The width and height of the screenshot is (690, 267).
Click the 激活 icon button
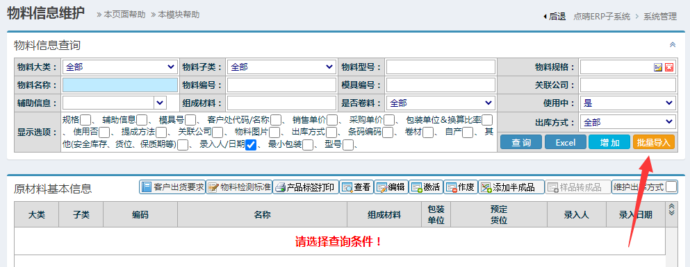click(x=425, y=187)
